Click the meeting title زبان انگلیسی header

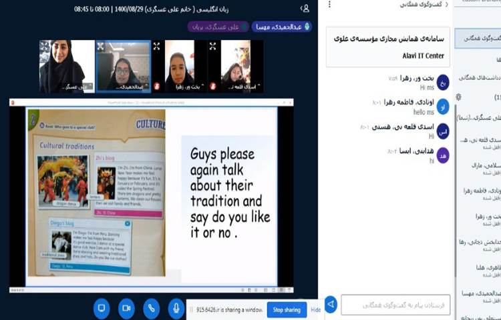[152, 9]
